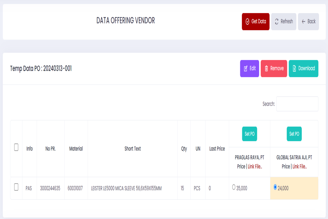328x219 pixels.
Task: Focus the Search input field
Action: point(297,104)
